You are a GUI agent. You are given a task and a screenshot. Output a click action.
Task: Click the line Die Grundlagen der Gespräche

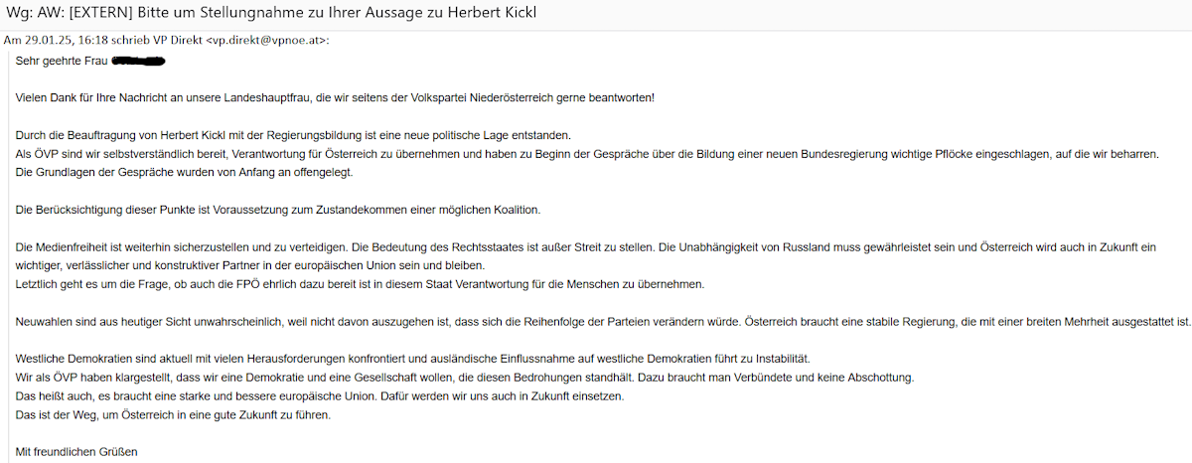pos(185,172)
